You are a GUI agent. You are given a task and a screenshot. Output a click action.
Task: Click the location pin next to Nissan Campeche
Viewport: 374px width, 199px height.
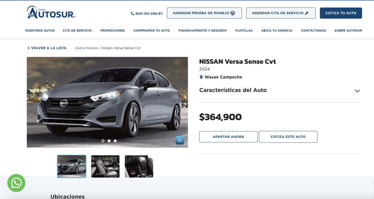coord(201,77)
